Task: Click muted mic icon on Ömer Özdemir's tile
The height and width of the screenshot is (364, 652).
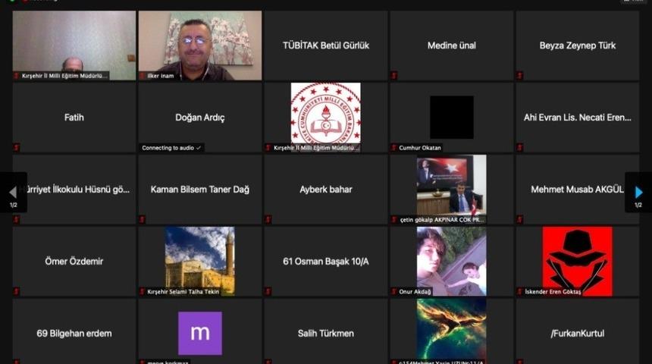Action: click(17, 291)
